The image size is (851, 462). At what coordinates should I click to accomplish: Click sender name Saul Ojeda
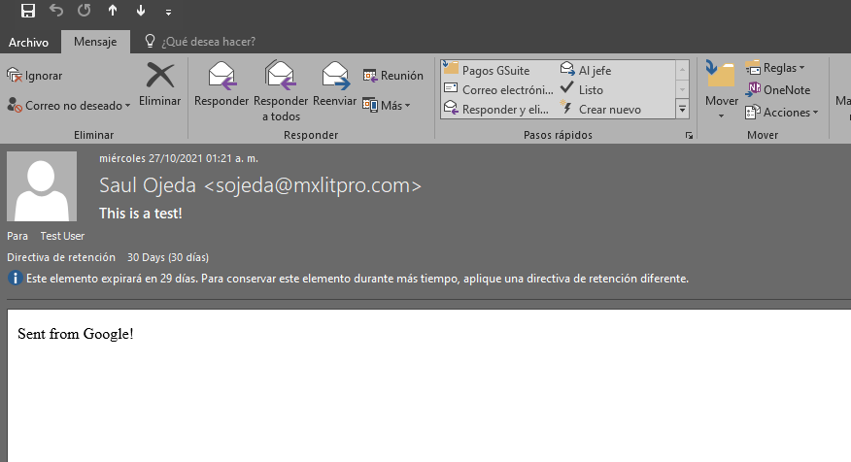tap(148, 185)
